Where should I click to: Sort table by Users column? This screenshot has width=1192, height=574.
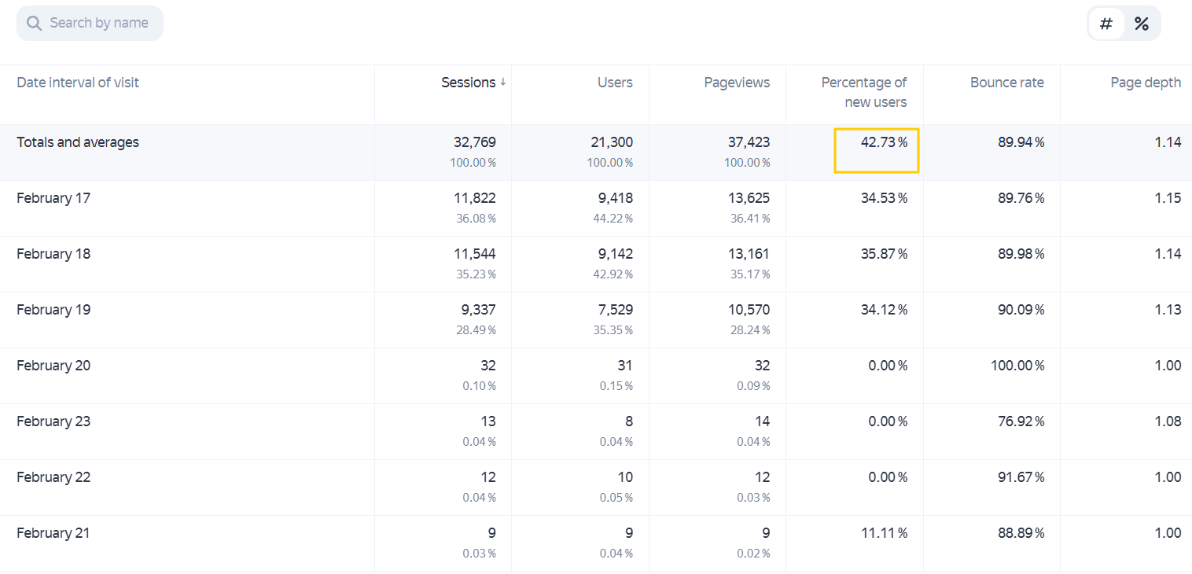[x=615, y=83]
